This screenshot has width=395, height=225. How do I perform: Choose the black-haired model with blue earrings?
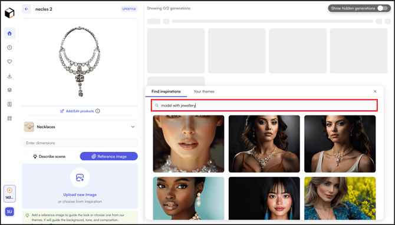264,198
